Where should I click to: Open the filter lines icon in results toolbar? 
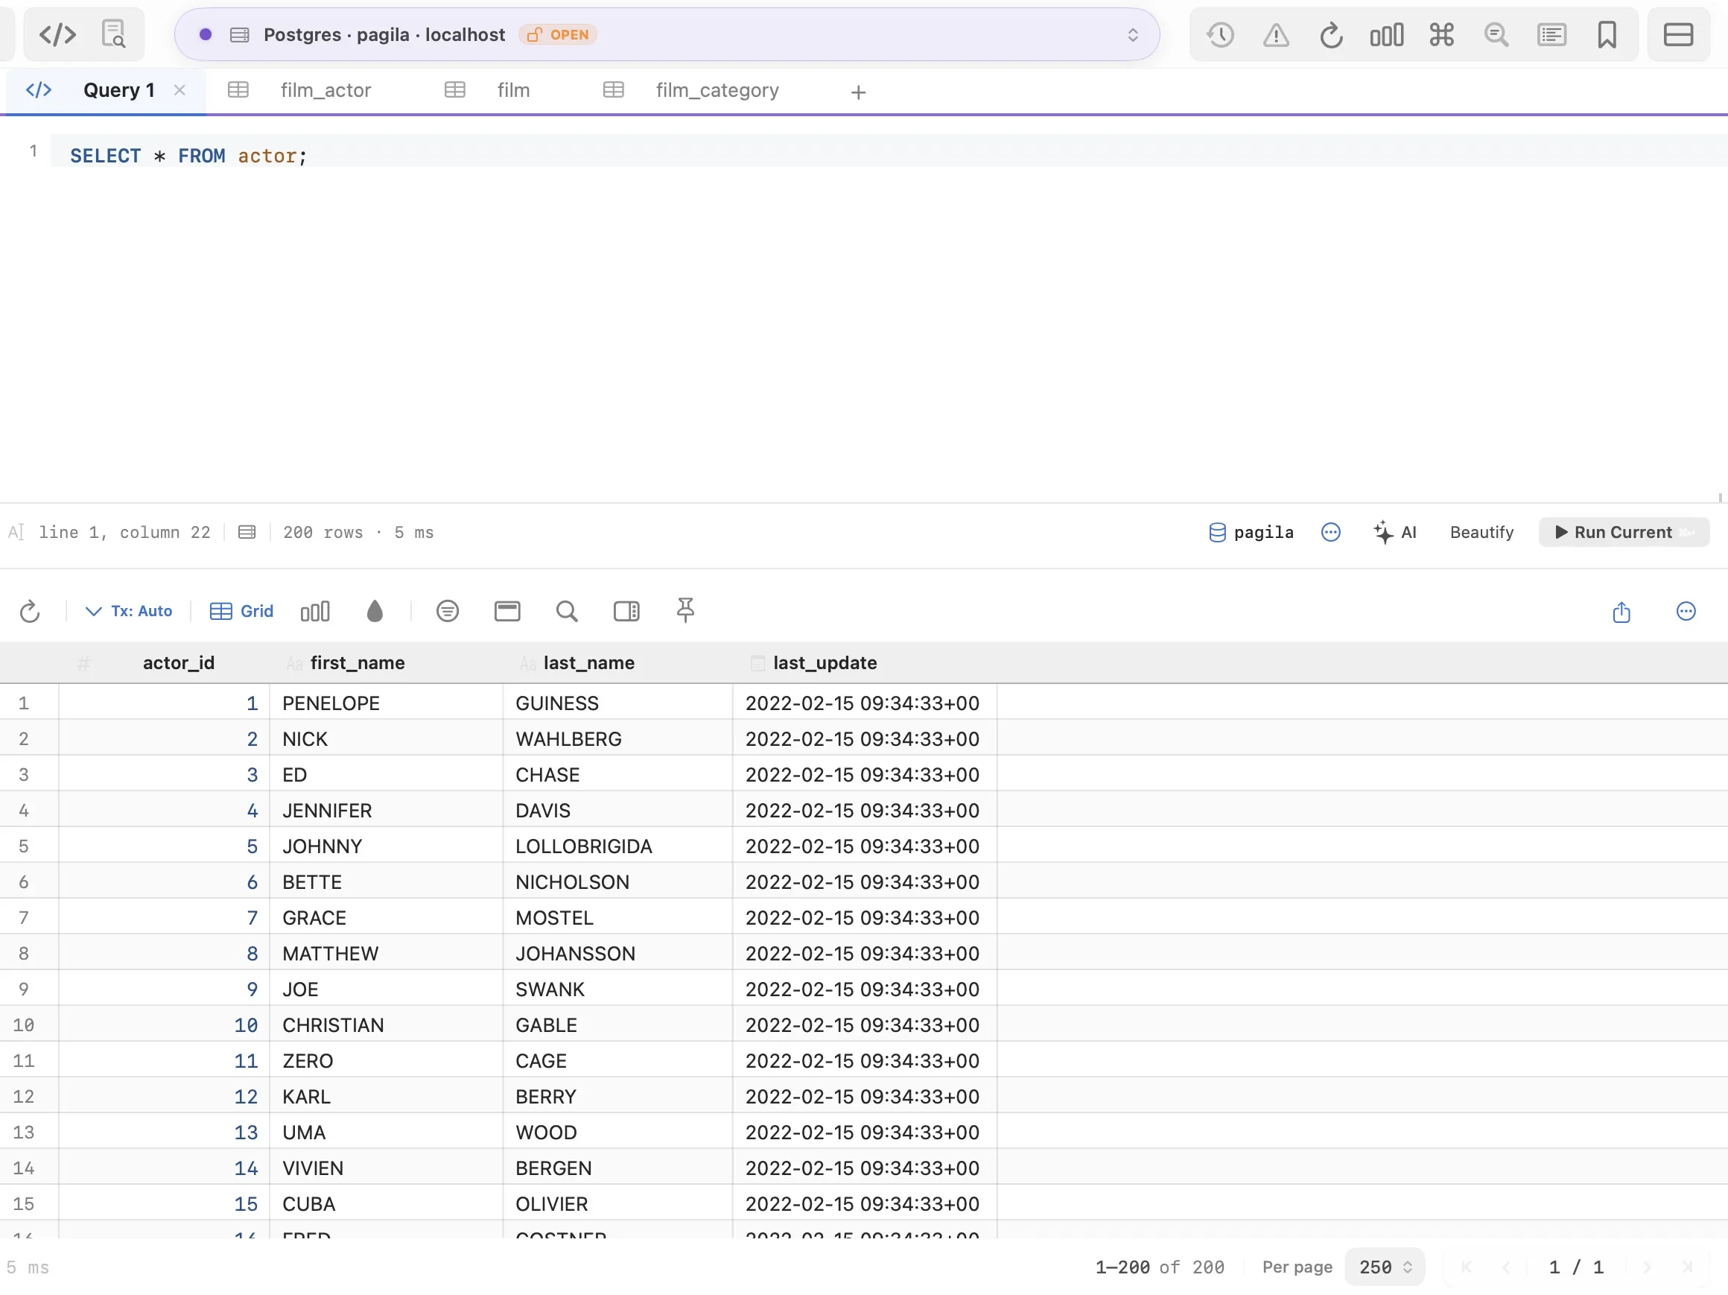coord(448,611)
